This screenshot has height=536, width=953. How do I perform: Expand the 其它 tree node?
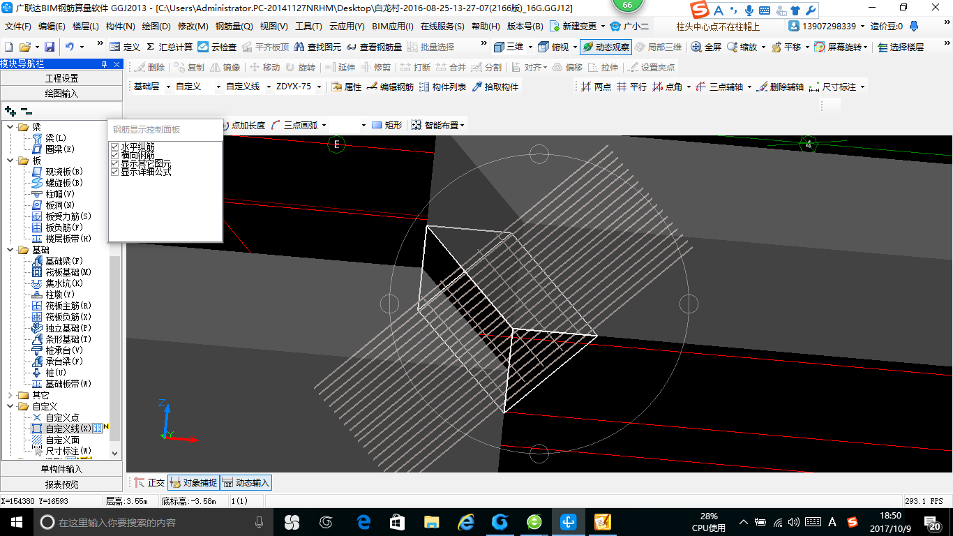10,395
